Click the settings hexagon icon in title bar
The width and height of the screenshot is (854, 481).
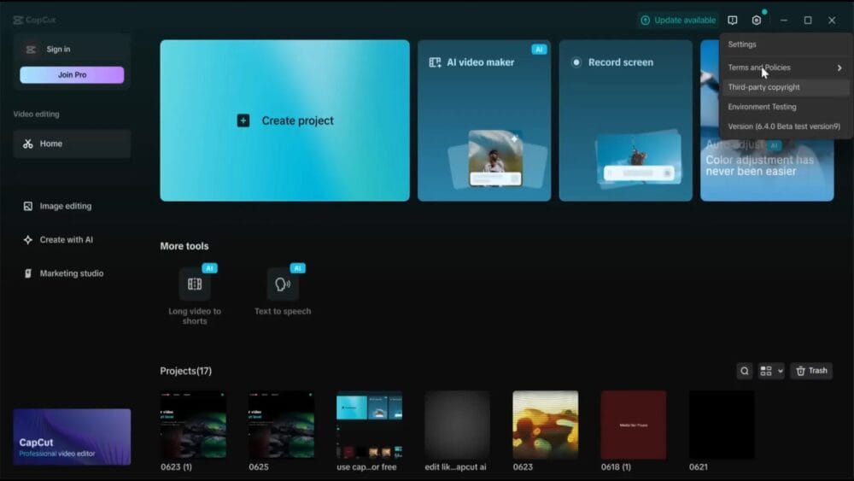pyautogui.click(x=757, y=21)
